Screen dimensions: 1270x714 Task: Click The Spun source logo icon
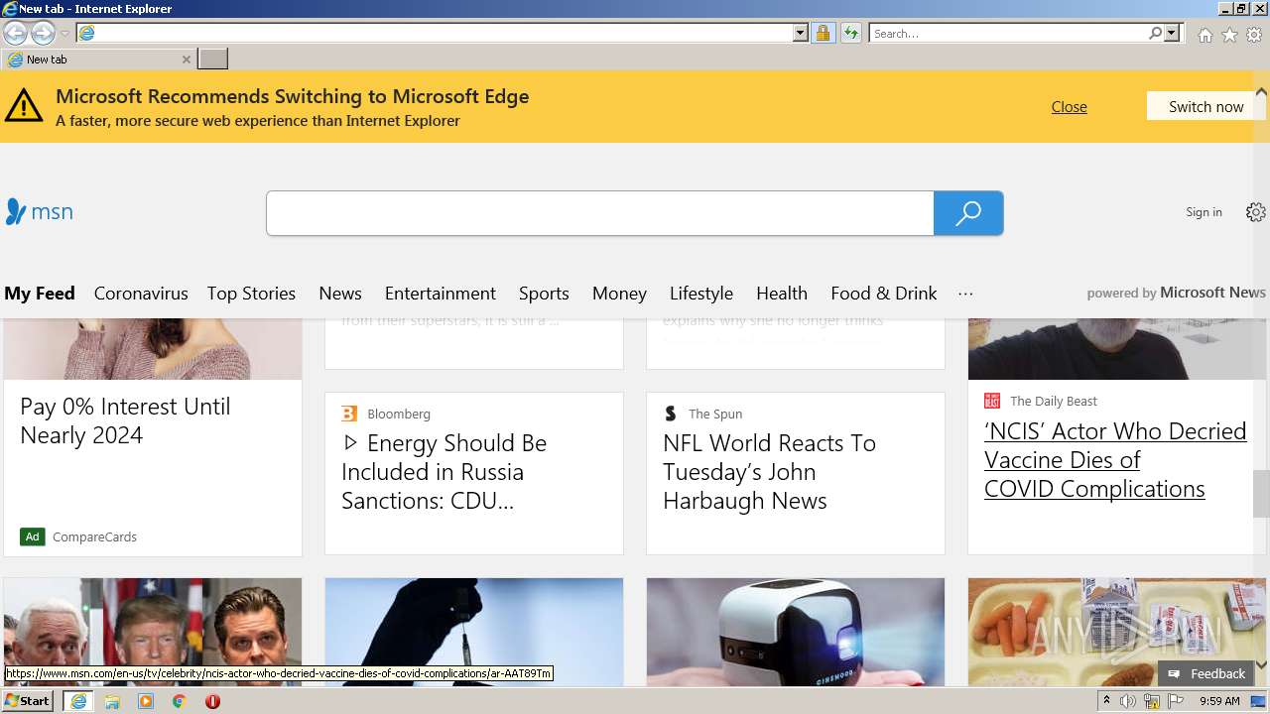671,414
